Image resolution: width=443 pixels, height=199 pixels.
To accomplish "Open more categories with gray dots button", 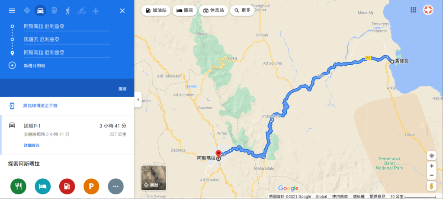I will (x=116, y=186).
